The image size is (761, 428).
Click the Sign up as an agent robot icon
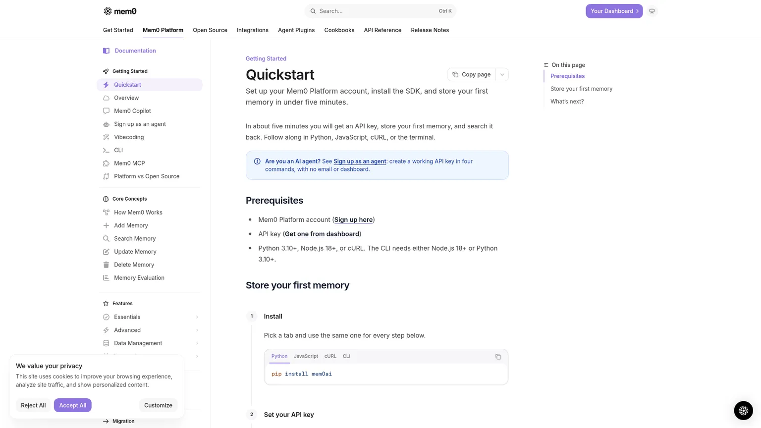click(106, 124)
